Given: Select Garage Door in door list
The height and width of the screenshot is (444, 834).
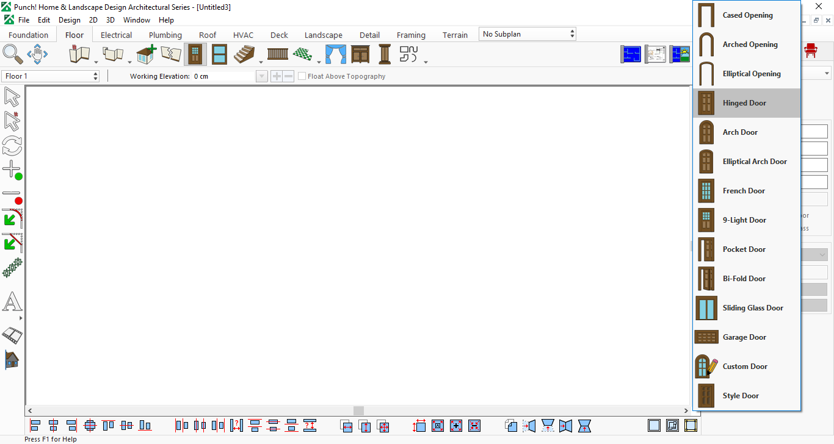Looking at the screenshot, I should coord(747,337).
